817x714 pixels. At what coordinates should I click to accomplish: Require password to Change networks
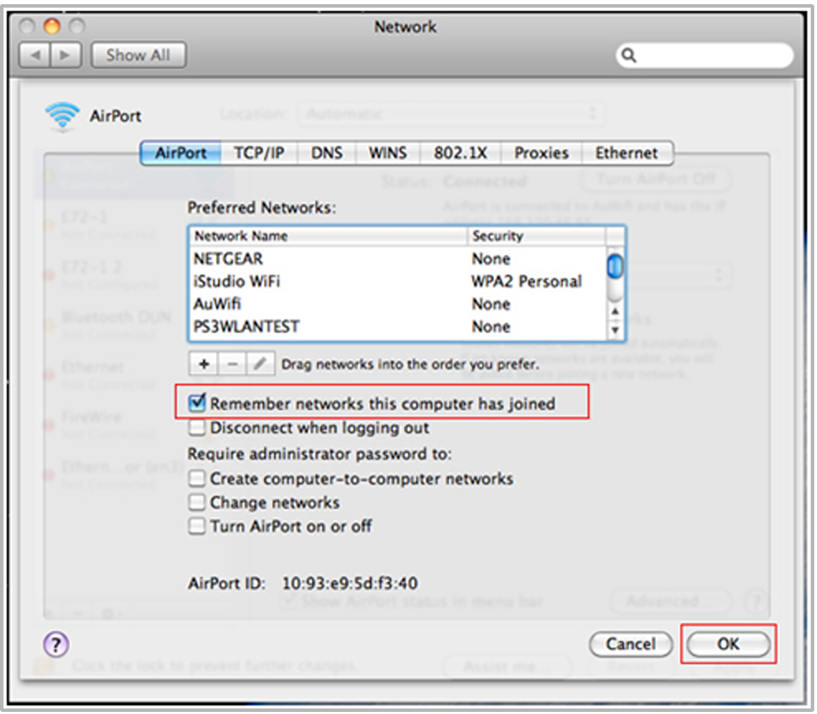(198, 502)
